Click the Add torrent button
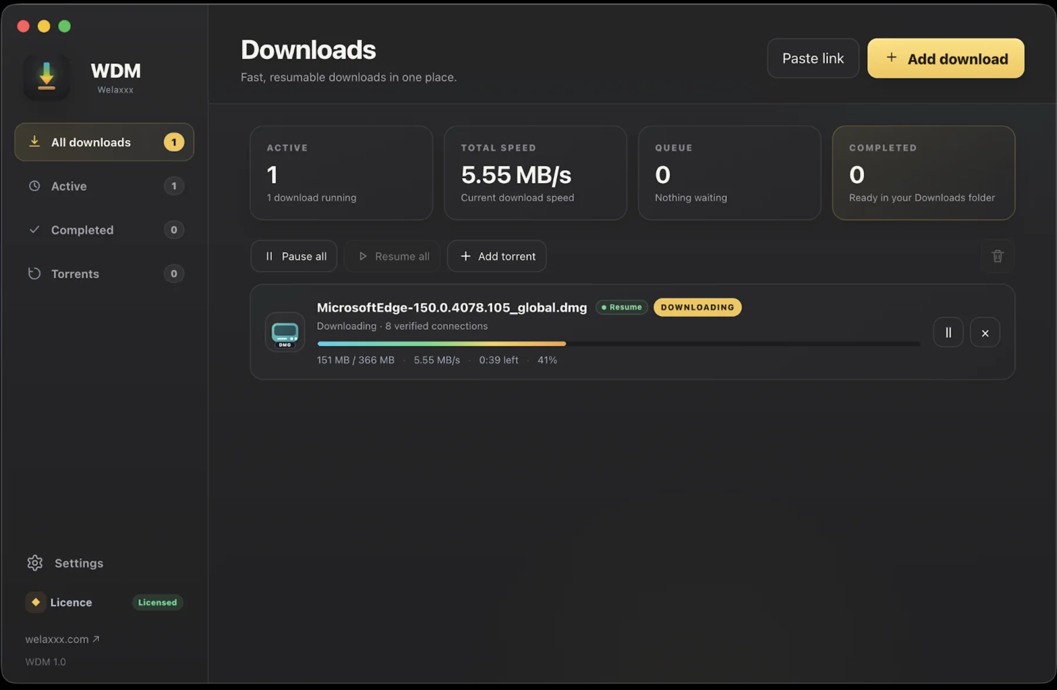The width and height of the screenshot is (1057, 690). 497,256
